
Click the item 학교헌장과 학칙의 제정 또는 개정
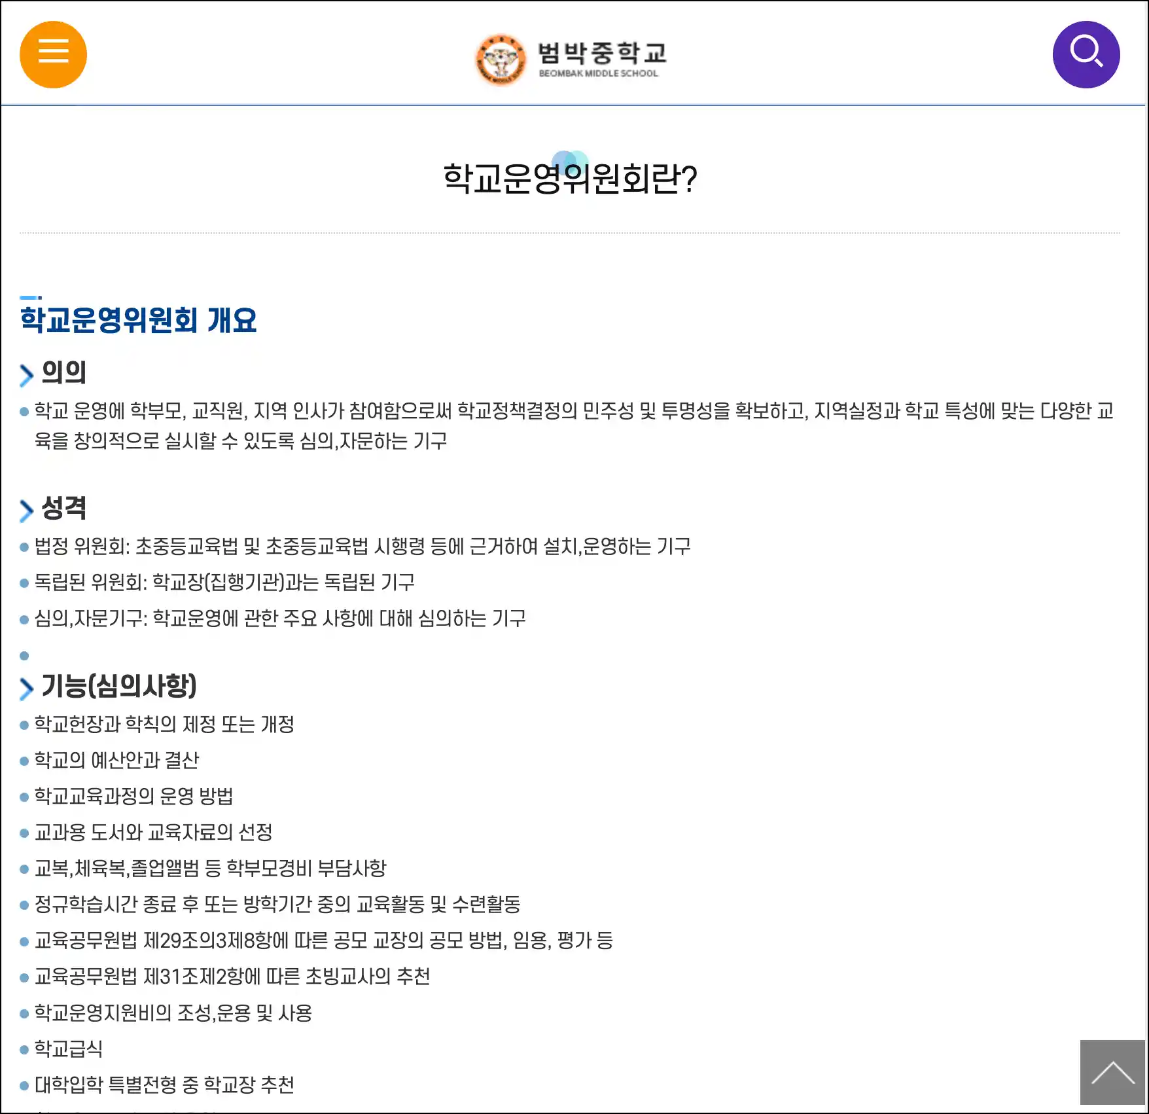pyautogui.click(x=164, y=724)
